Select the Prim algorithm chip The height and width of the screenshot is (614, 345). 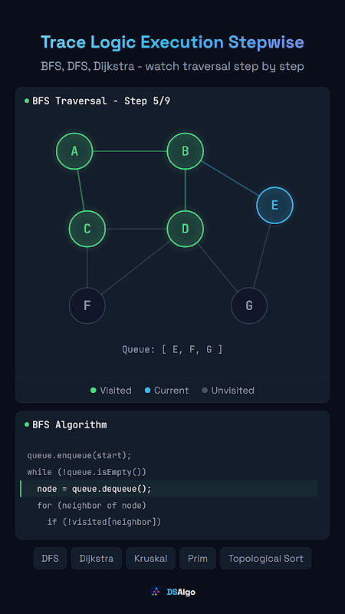[x=198, y=559]
